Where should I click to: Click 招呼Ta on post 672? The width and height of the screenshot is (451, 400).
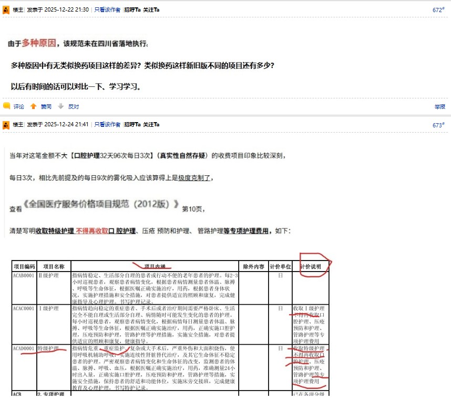coord(132,9)
